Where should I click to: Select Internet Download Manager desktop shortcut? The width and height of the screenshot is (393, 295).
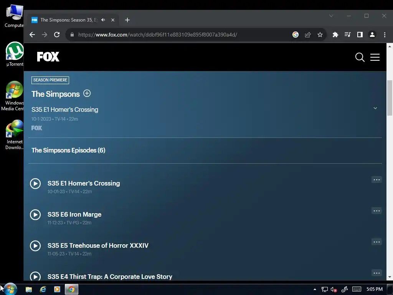click(14, 135)
